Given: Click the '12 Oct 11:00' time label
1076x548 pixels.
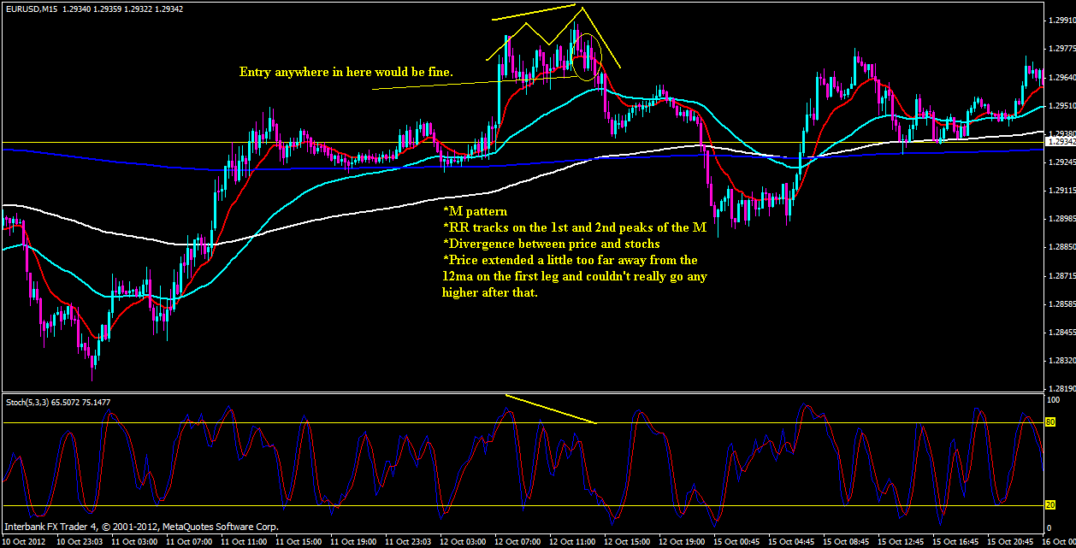Looking at the screenshot, I should (x=572, y=541).
